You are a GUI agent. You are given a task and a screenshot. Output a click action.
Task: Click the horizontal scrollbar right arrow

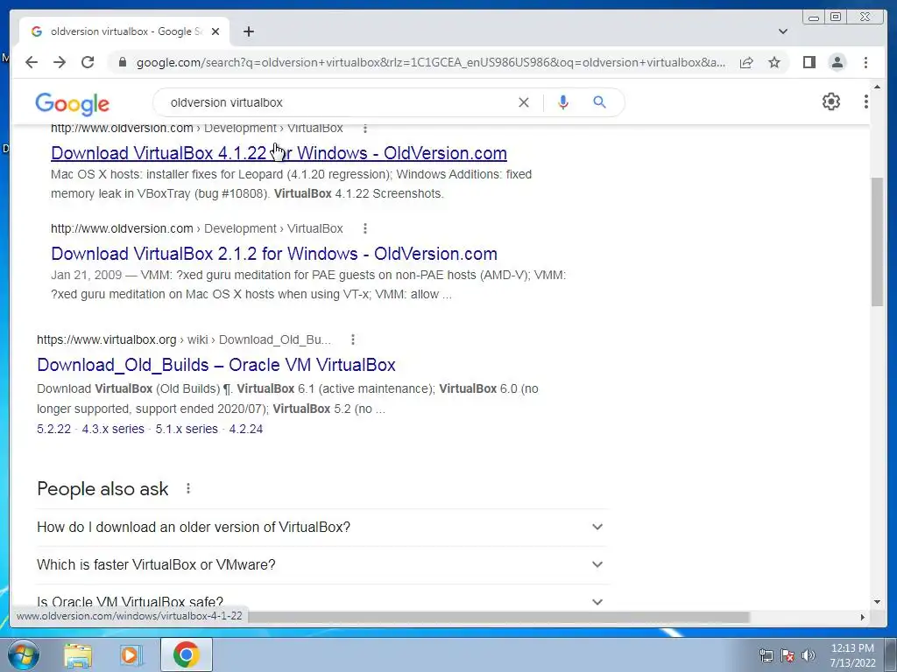pos(863,617)
